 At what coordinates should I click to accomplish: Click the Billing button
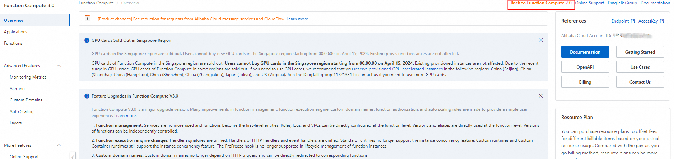coord(585,82)
